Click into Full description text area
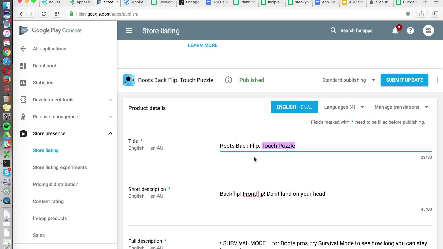443x249 pixels. coord(326,244)
